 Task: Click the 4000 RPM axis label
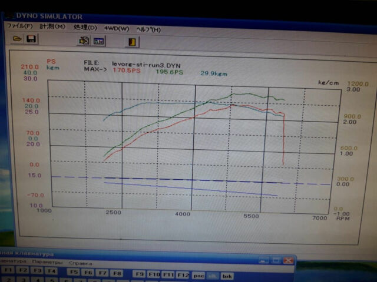183,214
